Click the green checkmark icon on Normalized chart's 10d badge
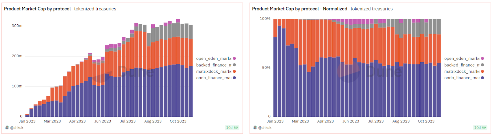493x135 pixels. pyautogui.click(x=484, y=128)
